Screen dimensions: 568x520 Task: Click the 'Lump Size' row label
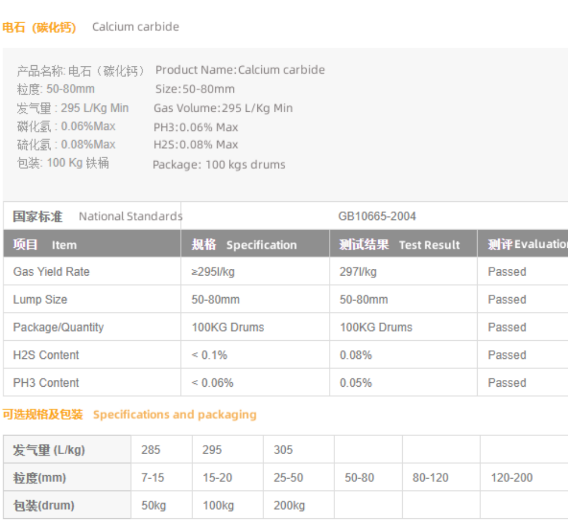[x=40, y=300]
